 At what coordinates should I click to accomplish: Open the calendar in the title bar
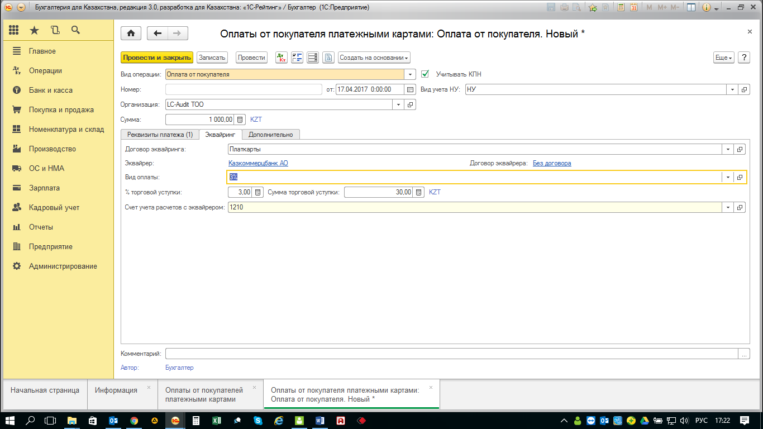(x=633, y=8)
